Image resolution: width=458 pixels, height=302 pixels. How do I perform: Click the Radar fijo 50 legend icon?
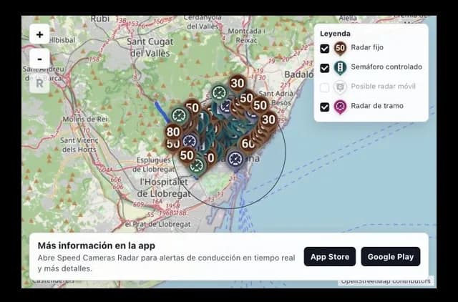pos(340,48)
